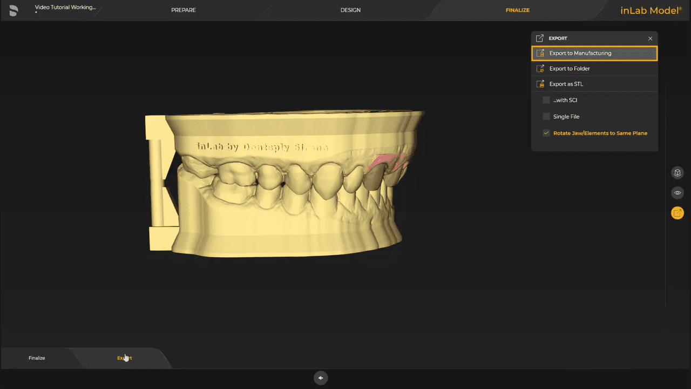691x389 pixels.
Task: Uncheck Rotate Jaw/Elements to Same Plane
Action: click(546, 133)
